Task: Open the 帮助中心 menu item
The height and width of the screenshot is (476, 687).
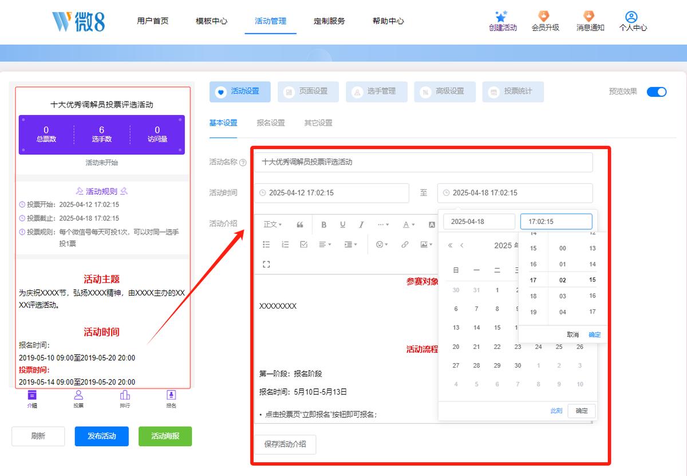Action: click(388, 21)
